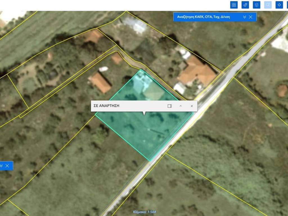
Task: Close the Αναζήτηση ΚΑΕΚ search panel
Action: click(x=251, y=17)
